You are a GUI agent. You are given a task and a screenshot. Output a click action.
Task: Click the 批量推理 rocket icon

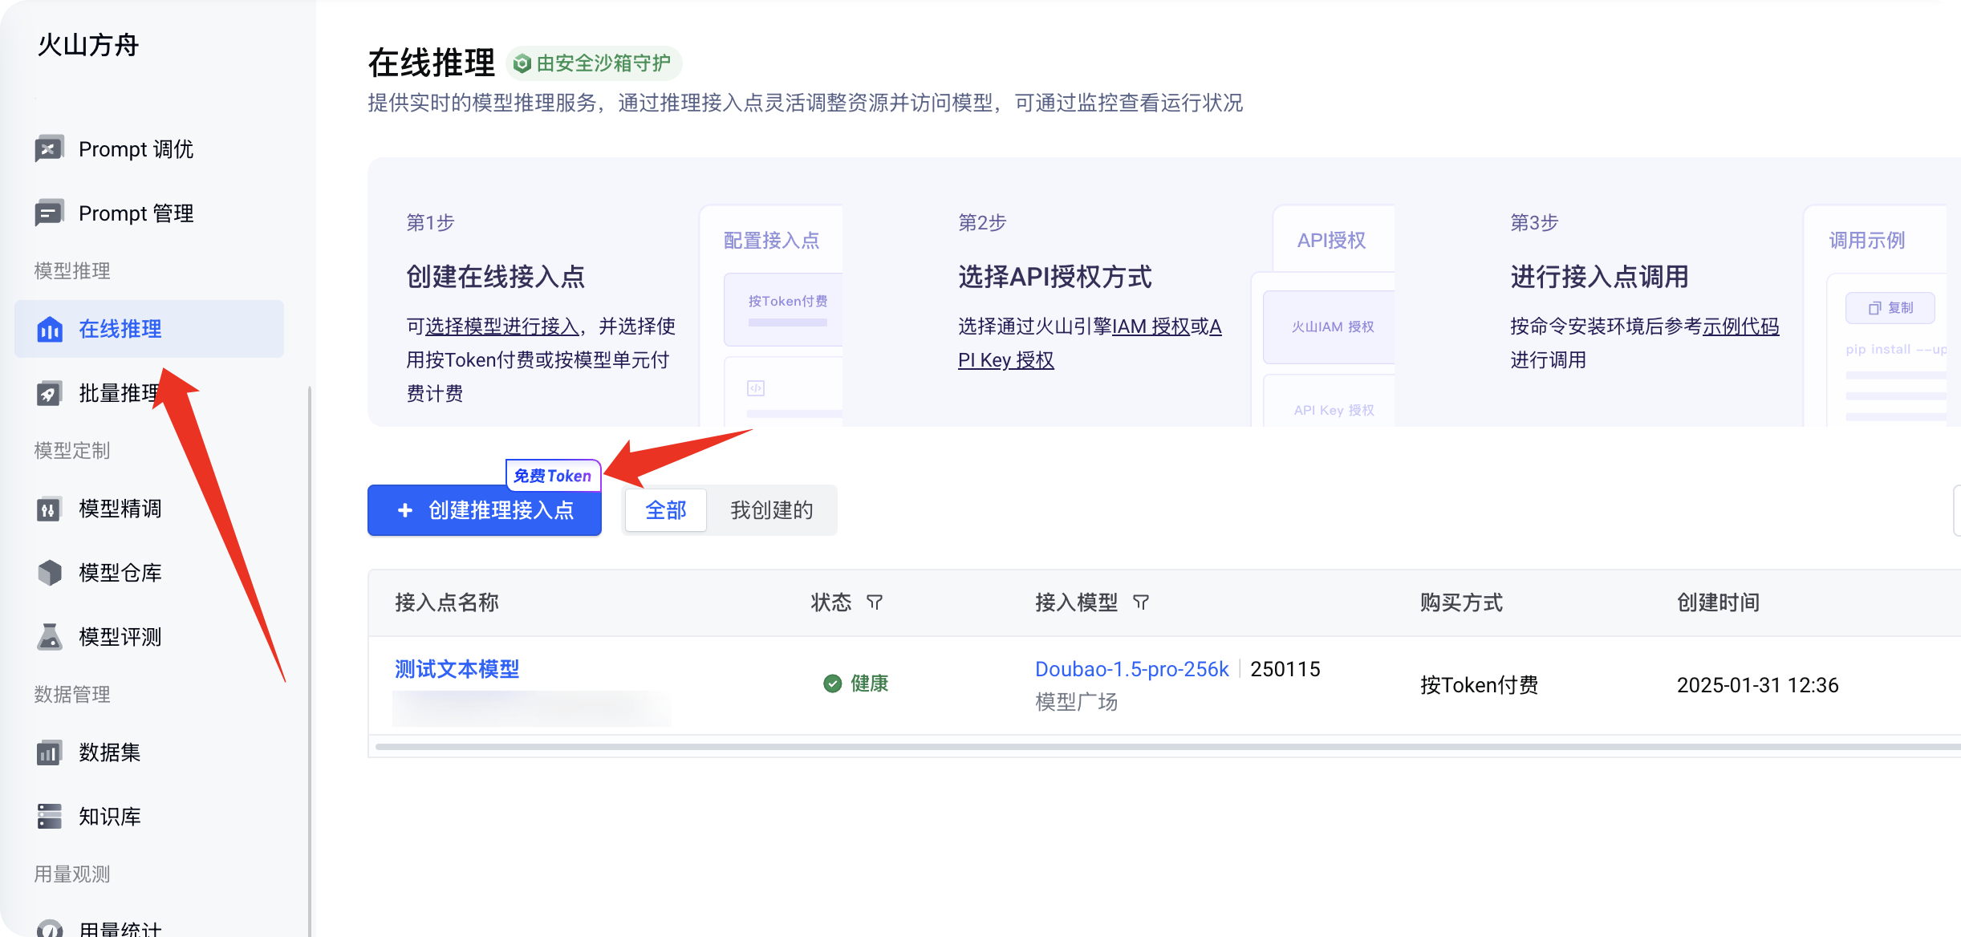[x=49, y=393]
